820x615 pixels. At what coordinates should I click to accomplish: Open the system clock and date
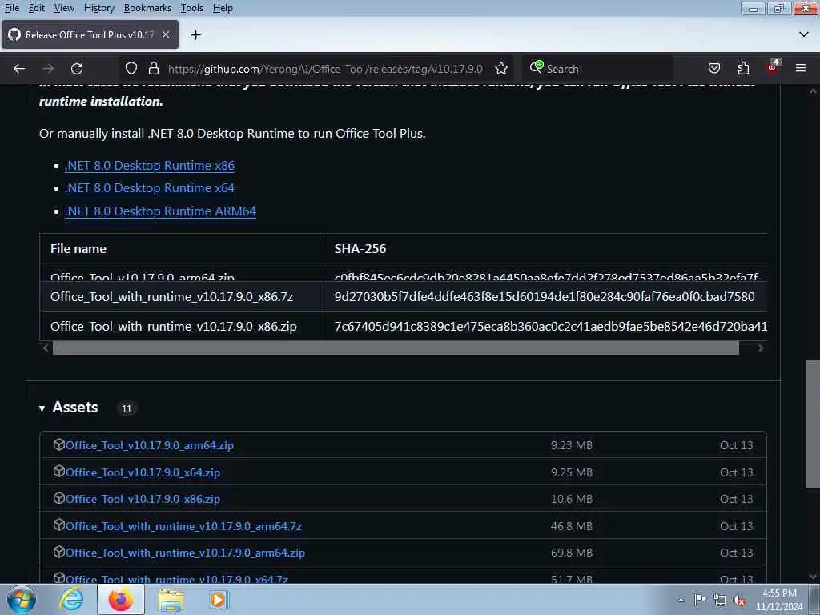pyautogui.click(x=779, y=600)
